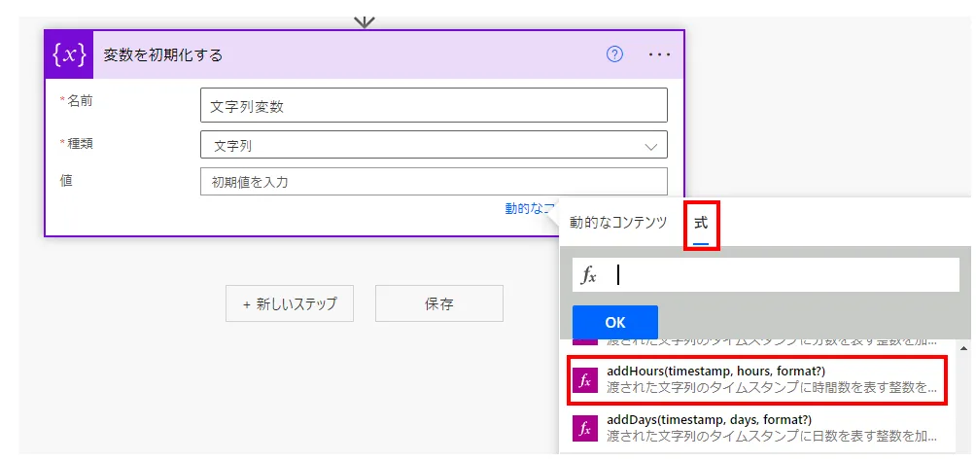
Task: Click the scroll up arrow of the function list
Action: tap(963, 347)
